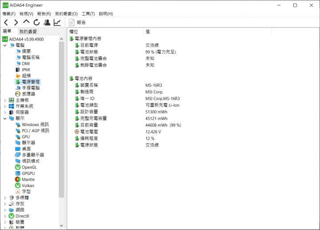
Task: Open the 檔案(F) menu
Action: [x=9, y=14]
